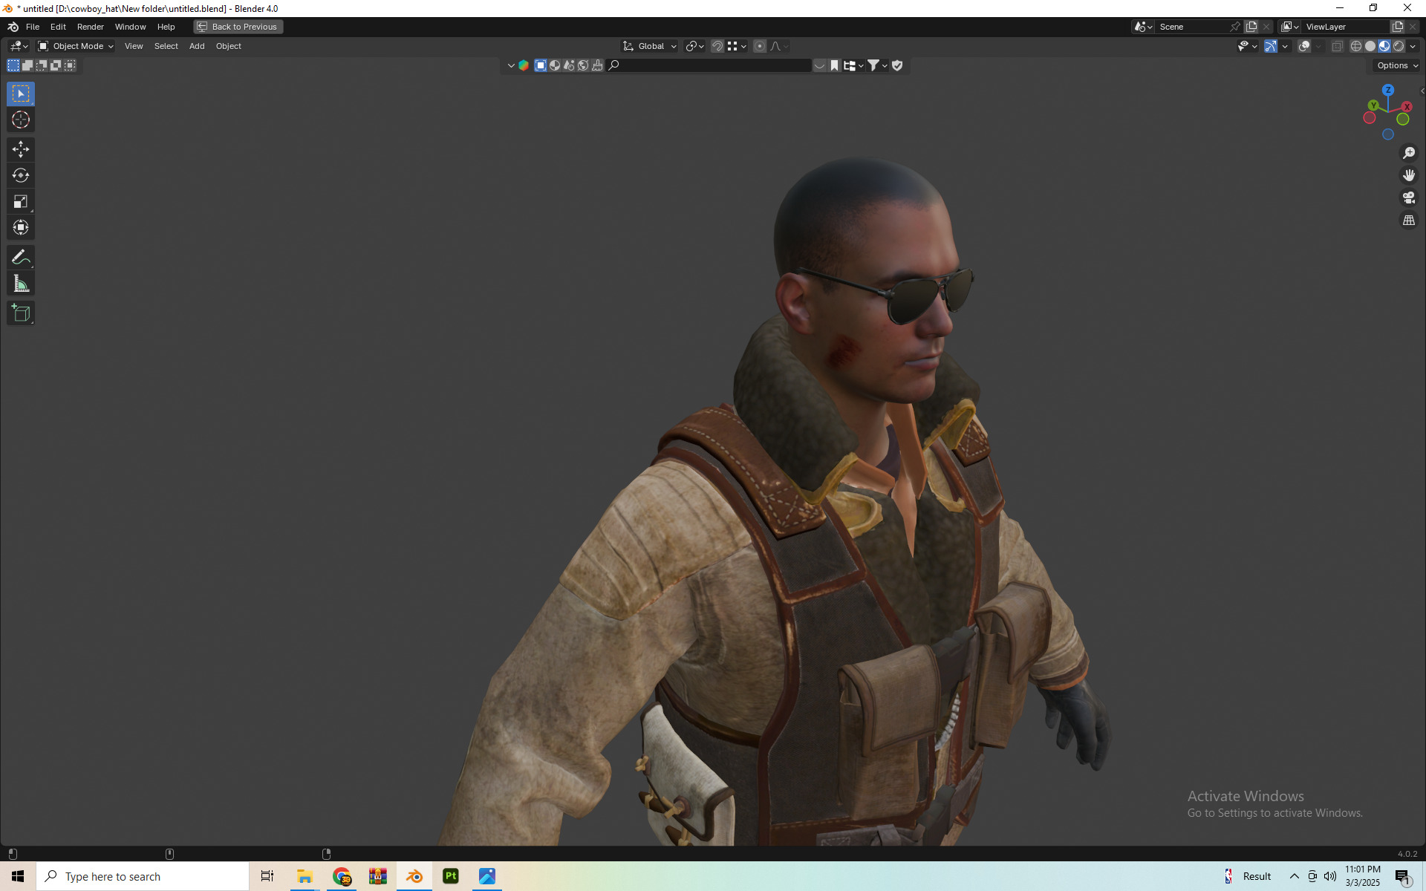Open selectability and visibility dropdown
The height and width of the screenshot is (891, 1426).
(x=1248, y=46)
